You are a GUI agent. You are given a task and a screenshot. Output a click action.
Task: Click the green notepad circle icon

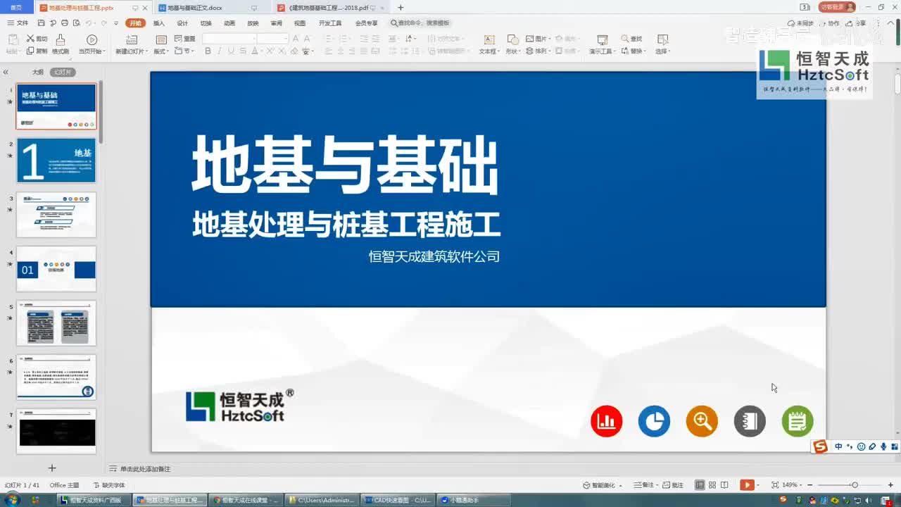tap(798, 421)
